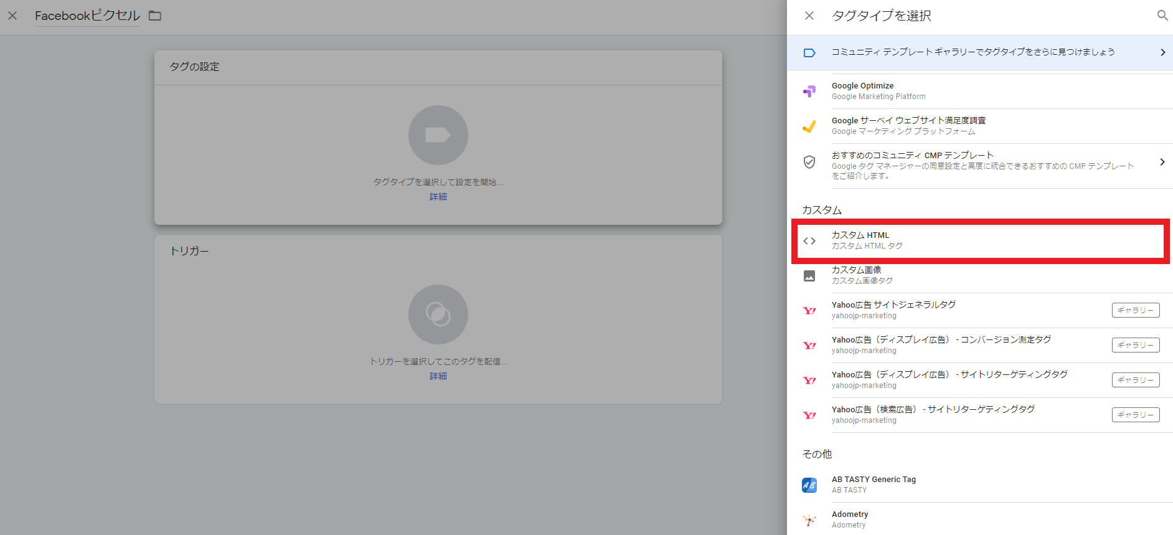Open 詳細 link under trigger section
This screenshot has height=535, width=1173.
click(438, 376)
